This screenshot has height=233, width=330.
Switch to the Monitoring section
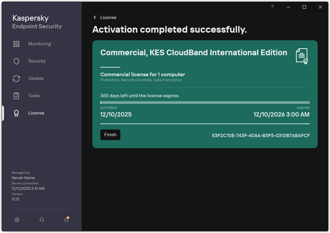pyautogui.click(x=39, y=44)
